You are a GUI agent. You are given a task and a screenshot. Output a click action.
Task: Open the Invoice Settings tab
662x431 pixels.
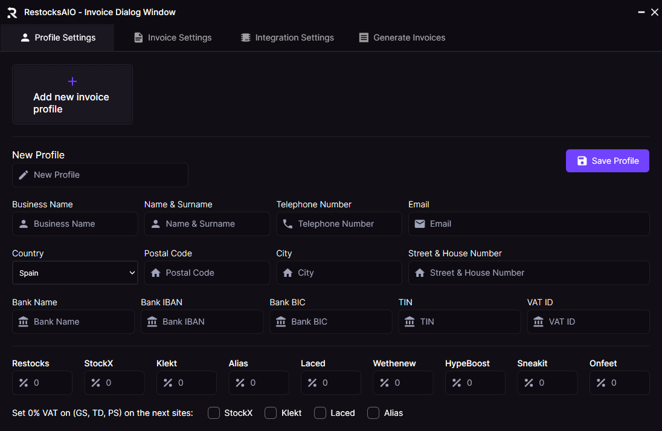[173, 37]
